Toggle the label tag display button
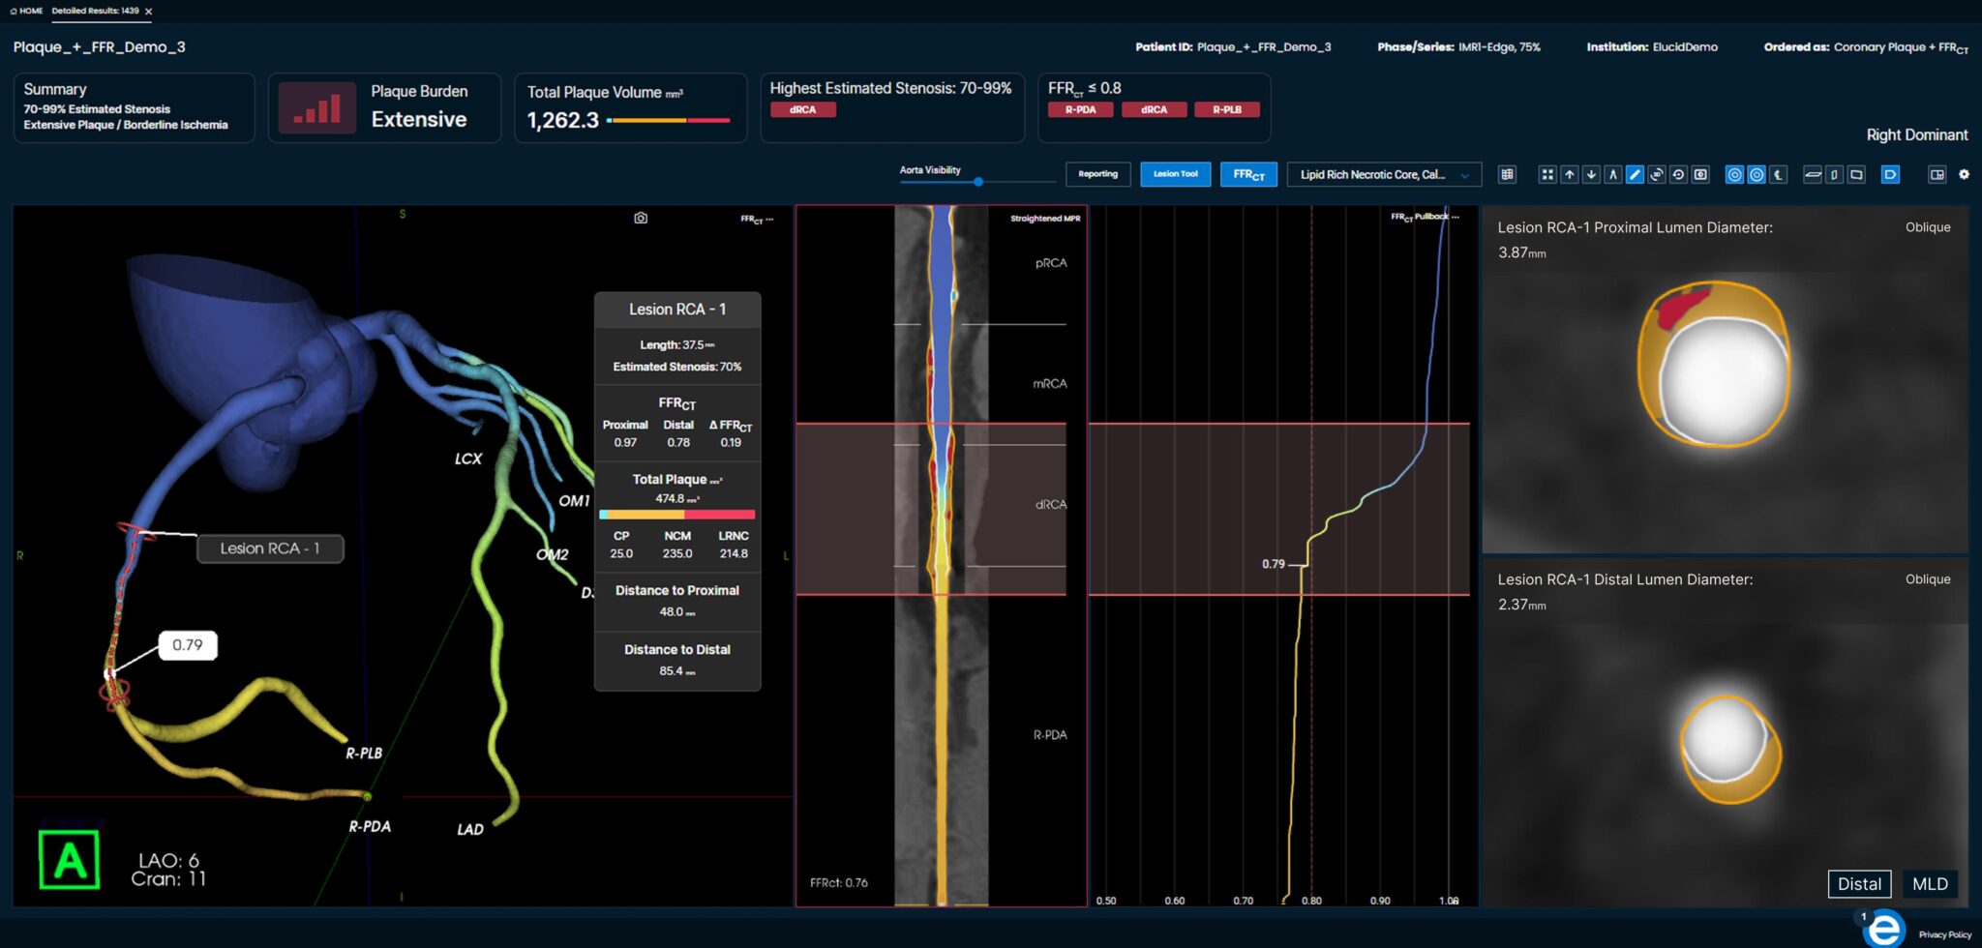Viewport: 1982px width, 948px height. point(1890,175)
